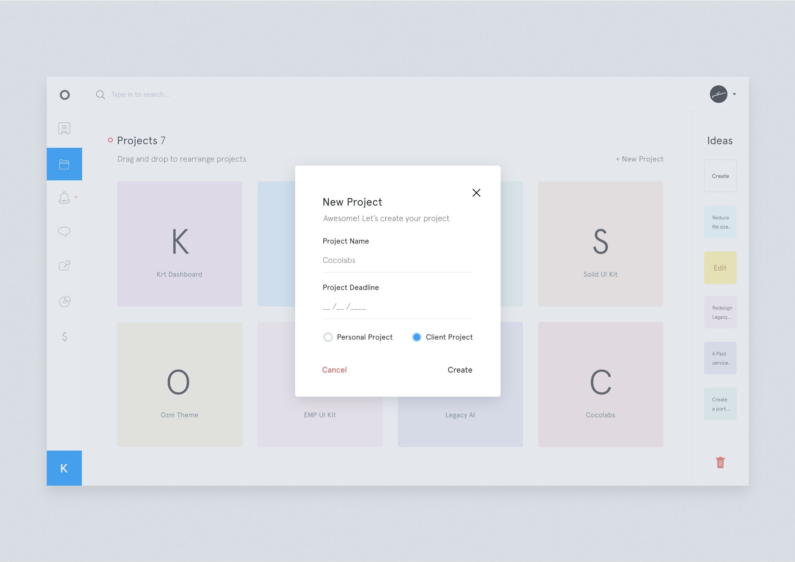
Task: Open the documents list sidebar icon
Action: coord(65,128)
